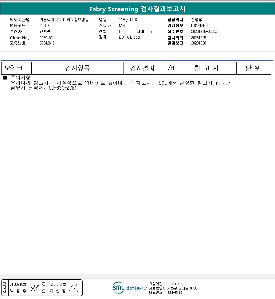Click the contact number 02-330-2081
275x299 pixels.
point(63,88)
